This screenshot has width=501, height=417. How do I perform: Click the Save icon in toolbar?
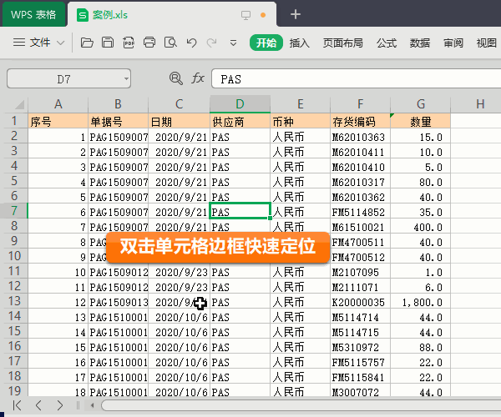coord(108,43)
